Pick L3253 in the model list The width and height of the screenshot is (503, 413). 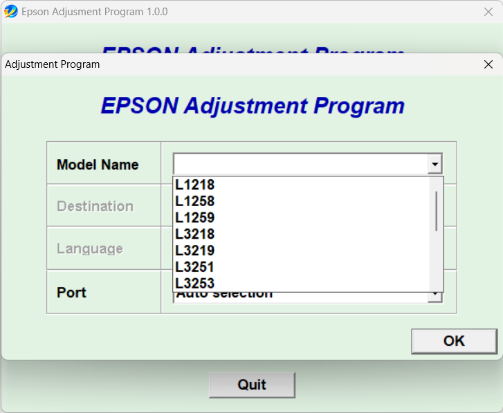(x=195, y=283)
